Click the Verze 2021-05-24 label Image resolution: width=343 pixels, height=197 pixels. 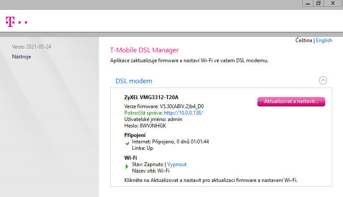(31, 47)
